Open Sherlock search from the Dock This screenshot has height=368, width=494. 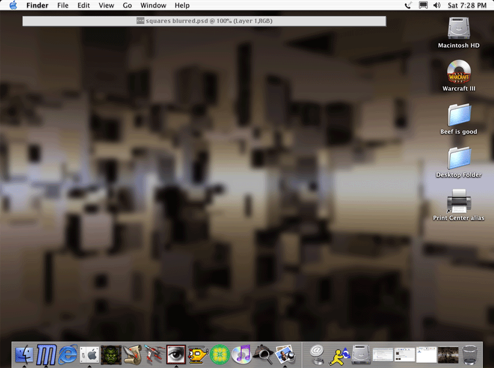click(263, 353)
